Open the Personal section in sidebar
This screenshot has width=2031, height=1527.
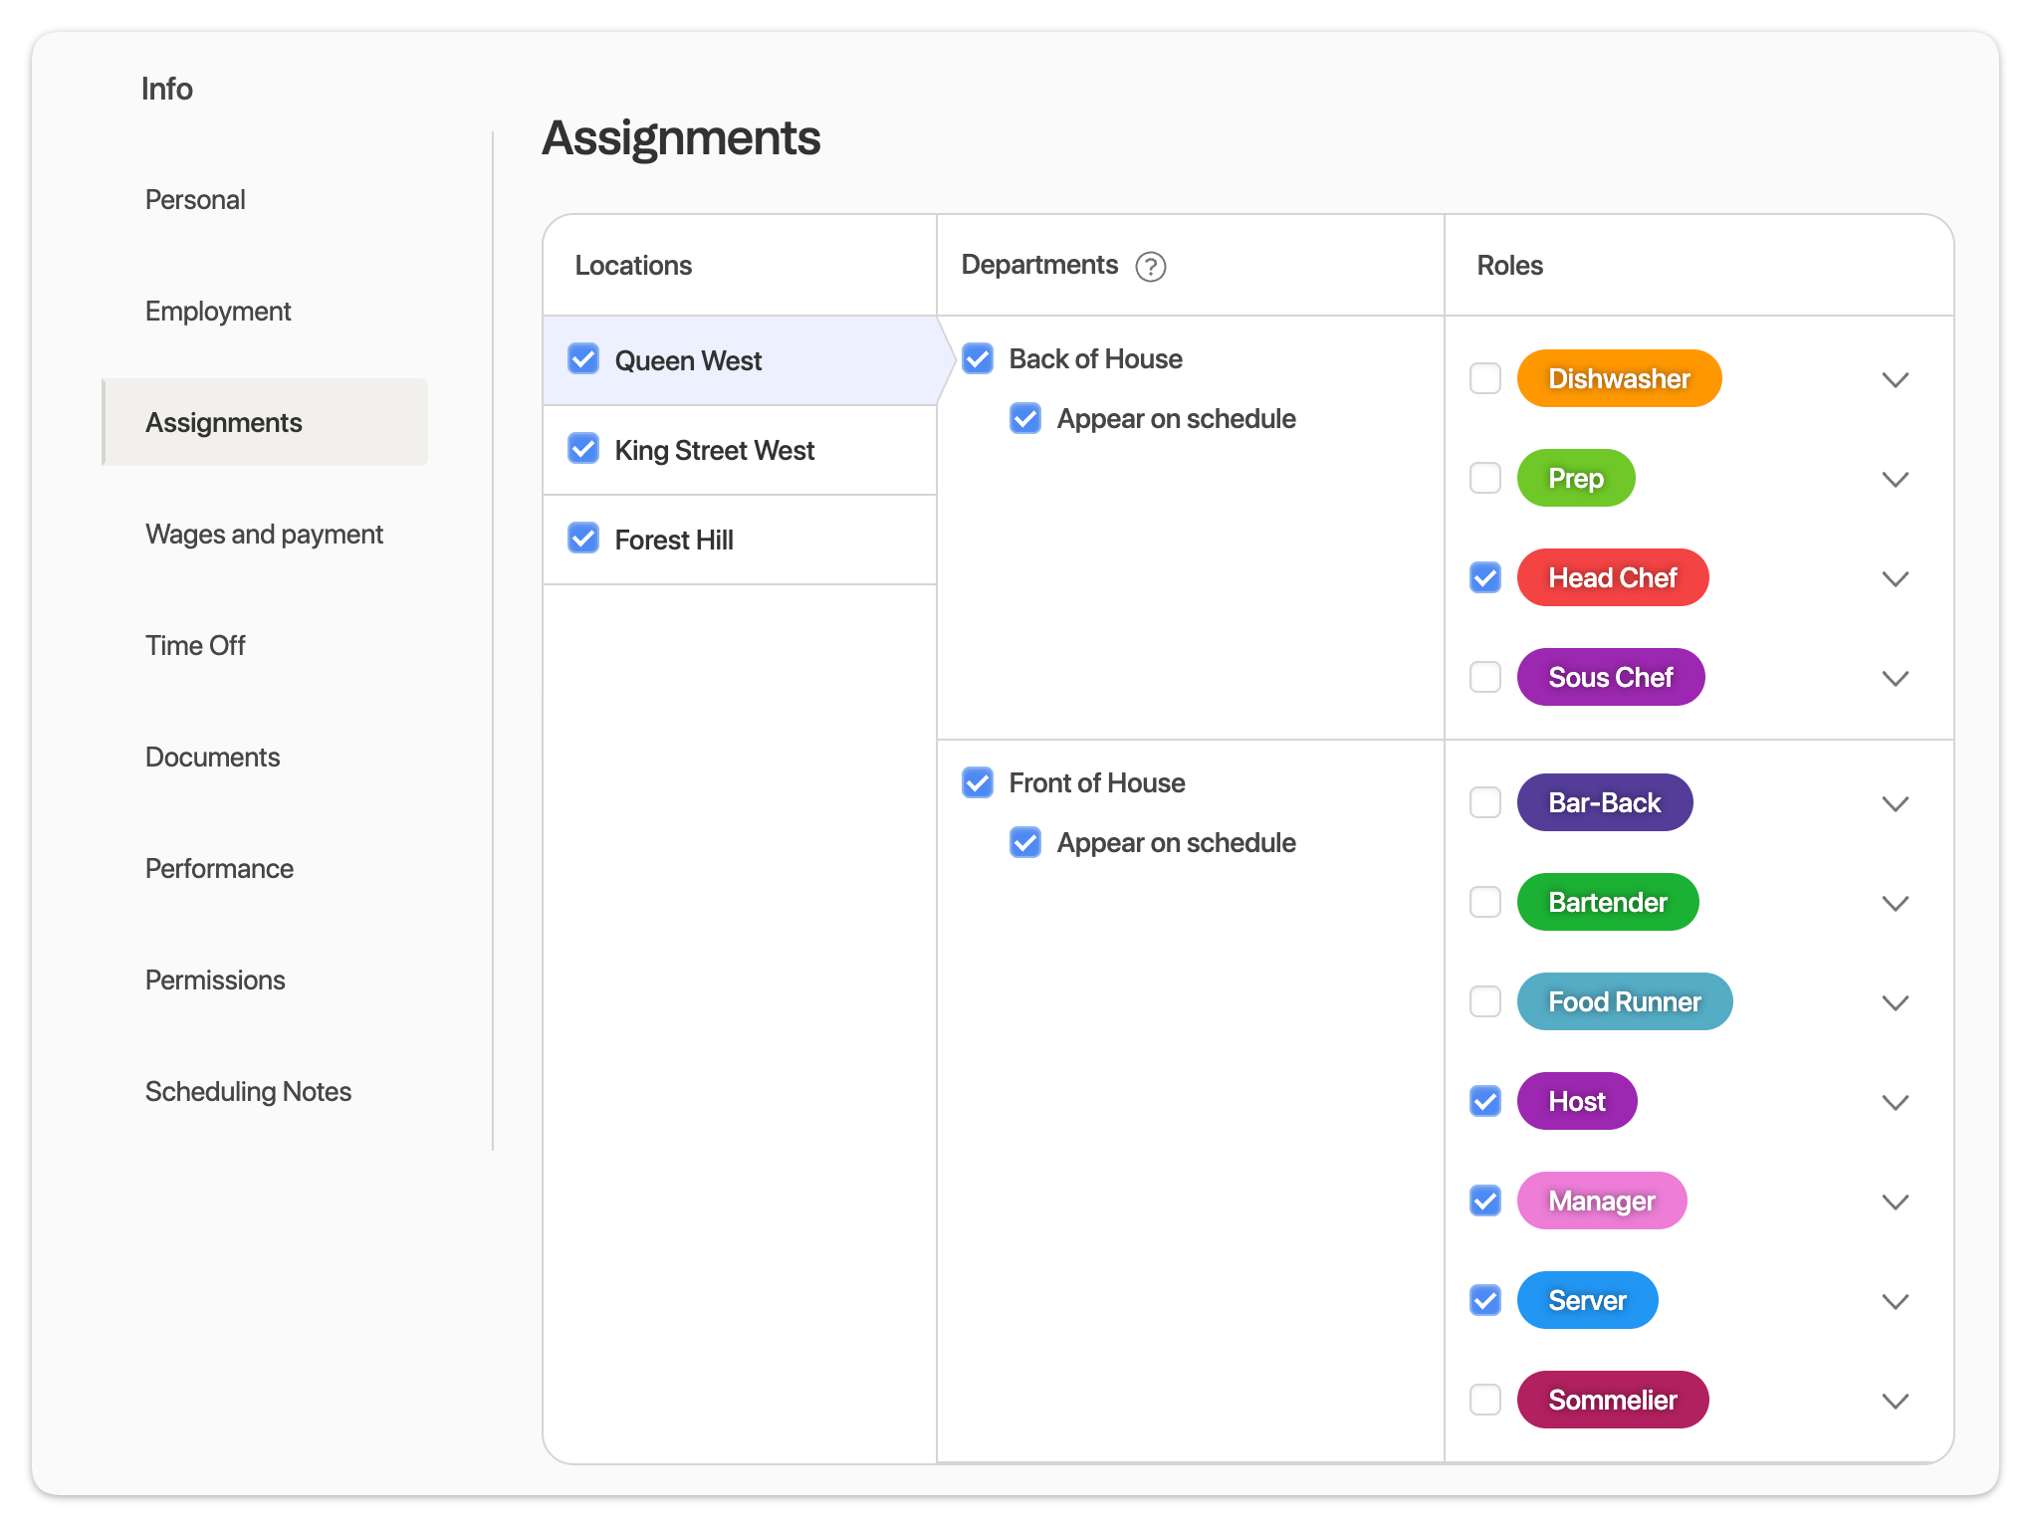tap(195, 199)
